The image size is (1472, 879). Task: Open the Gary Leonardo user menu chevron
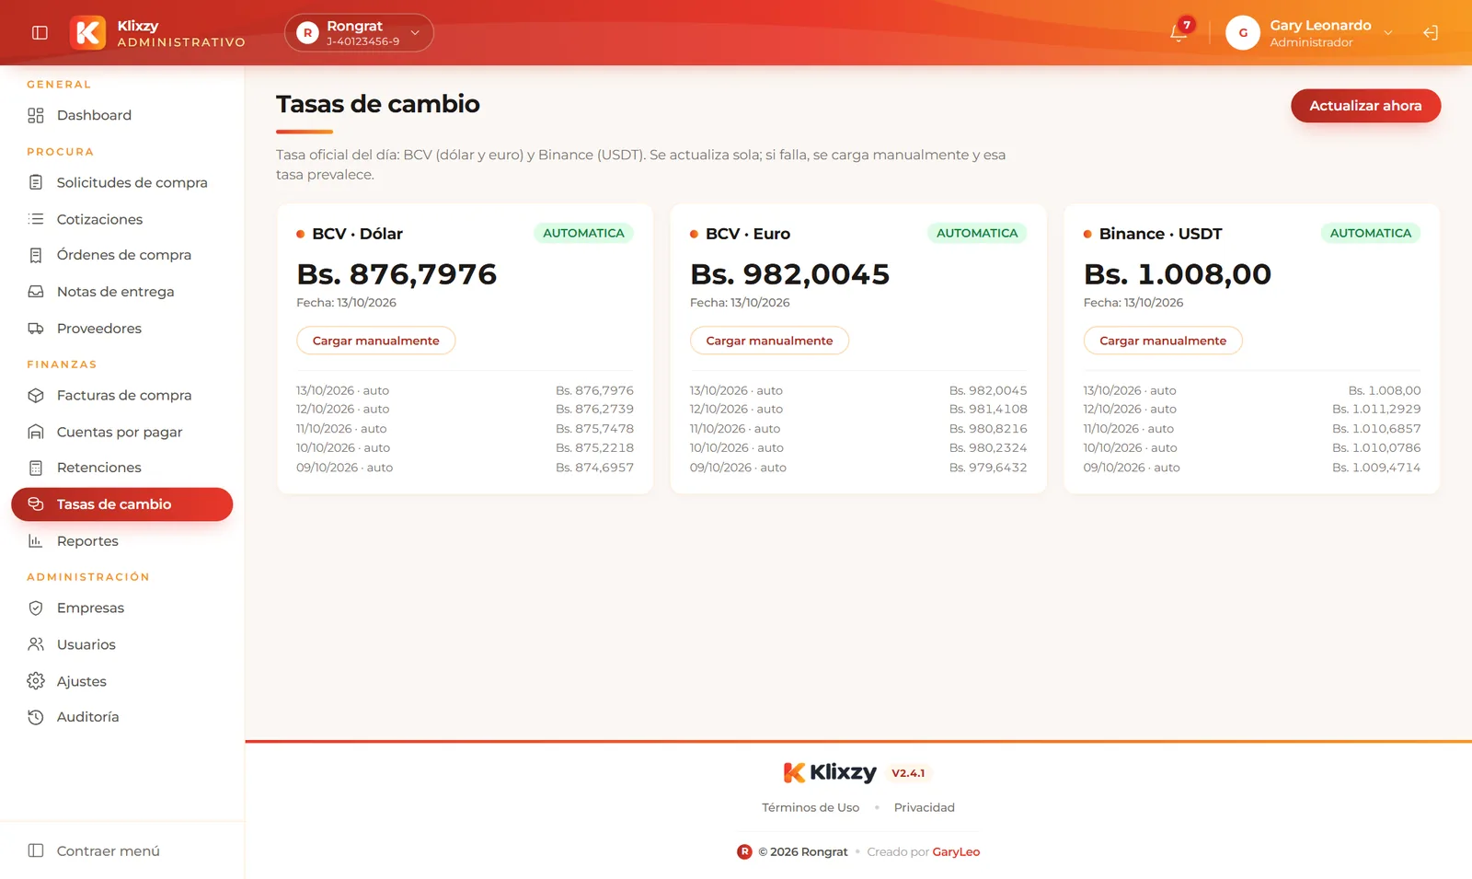click(1388, 33)
